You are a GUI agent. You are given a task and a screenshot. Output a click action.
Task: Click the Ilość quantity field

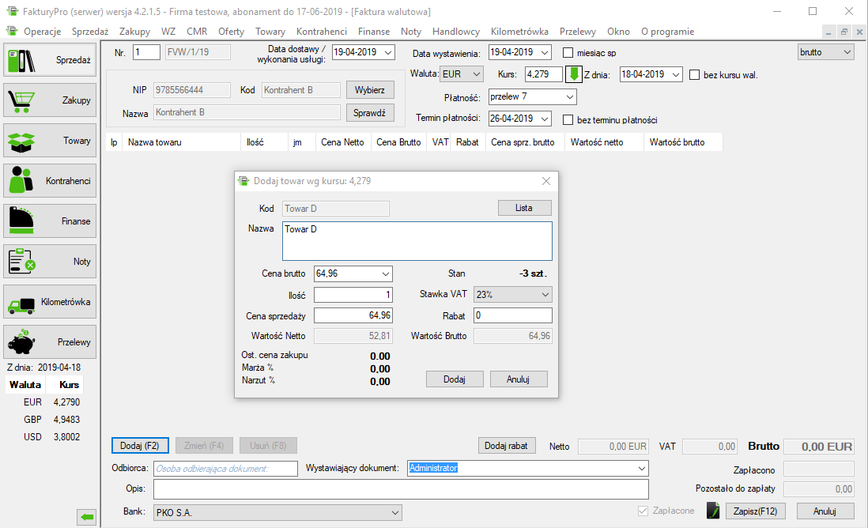353,295
